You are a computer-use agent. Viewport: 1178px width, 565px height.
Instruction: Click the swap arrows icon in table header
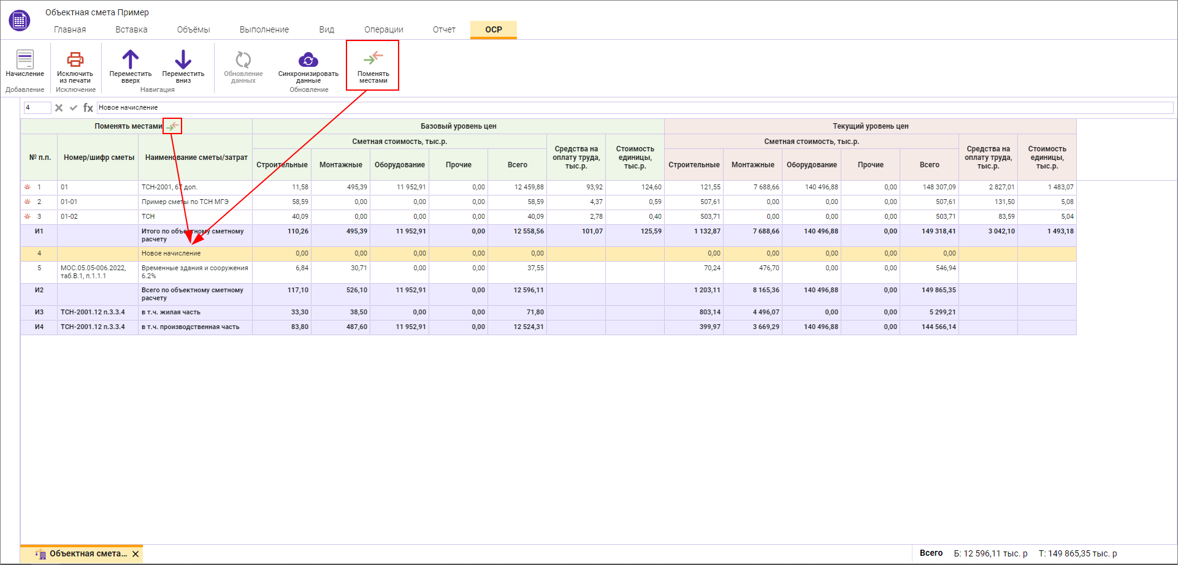(173, 126)
